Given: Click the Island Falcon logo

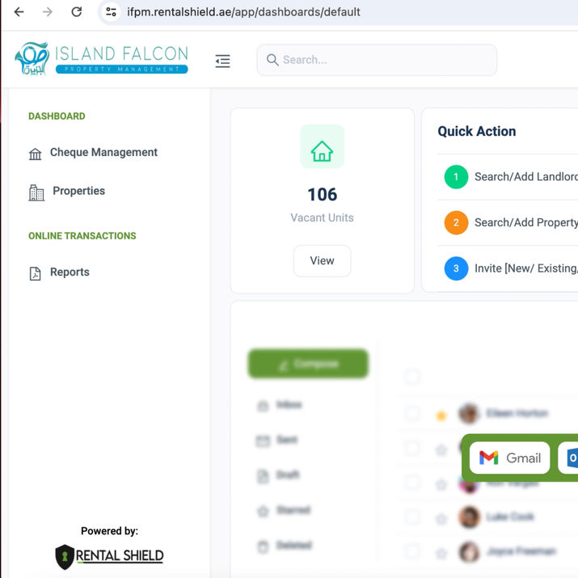Looking at the screenshot, I should 102,59.
